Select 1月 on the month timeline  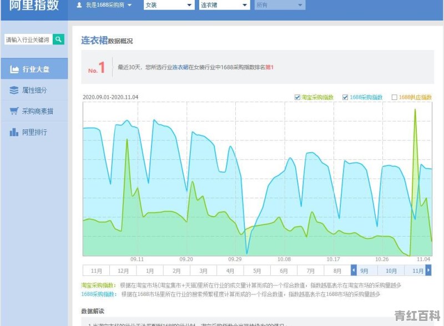(150, 271)
